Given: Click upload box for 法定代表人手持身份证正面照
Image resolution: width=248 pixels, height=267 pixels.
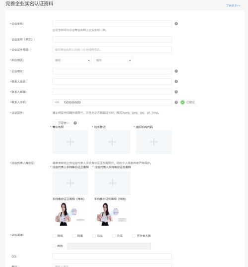Looking at the screenshot, I should [70, 183].
